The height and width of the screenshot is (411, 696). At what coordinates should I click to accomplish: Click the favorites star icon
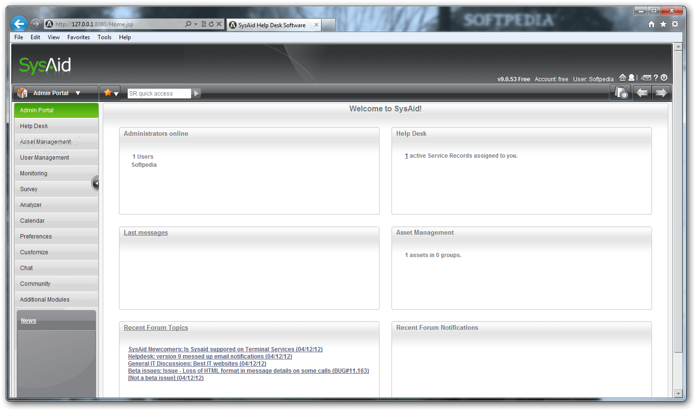[x=108, y=92]
